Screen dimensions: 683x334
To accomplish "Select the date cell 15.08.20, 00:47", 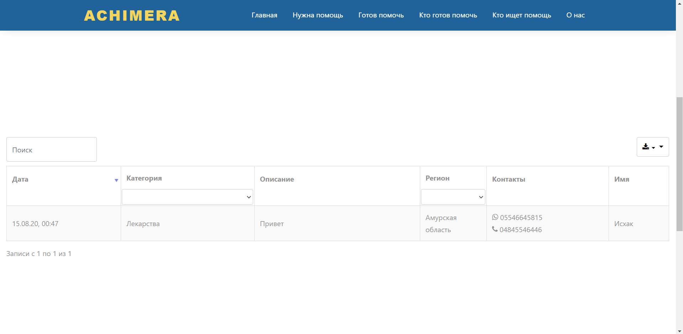I will 64,224.
